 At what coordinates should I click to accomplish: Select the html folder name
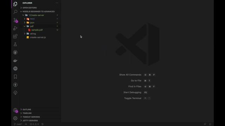(x=32, y=19)
